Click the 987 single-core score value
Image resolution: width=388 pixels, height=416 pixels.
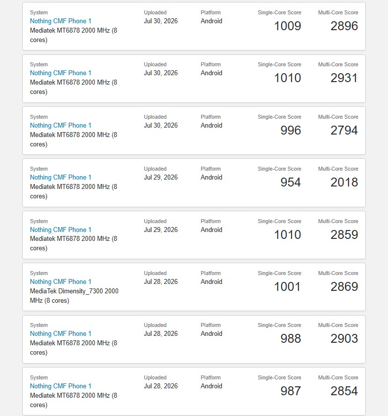click(x=291, y=391)
